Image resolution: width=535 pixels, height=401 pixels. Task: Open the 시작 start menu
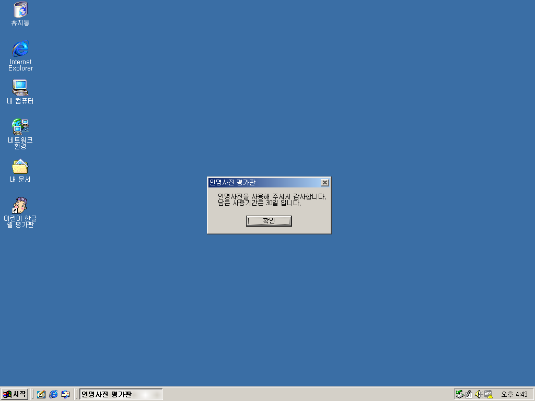click(x=15, y=394)
